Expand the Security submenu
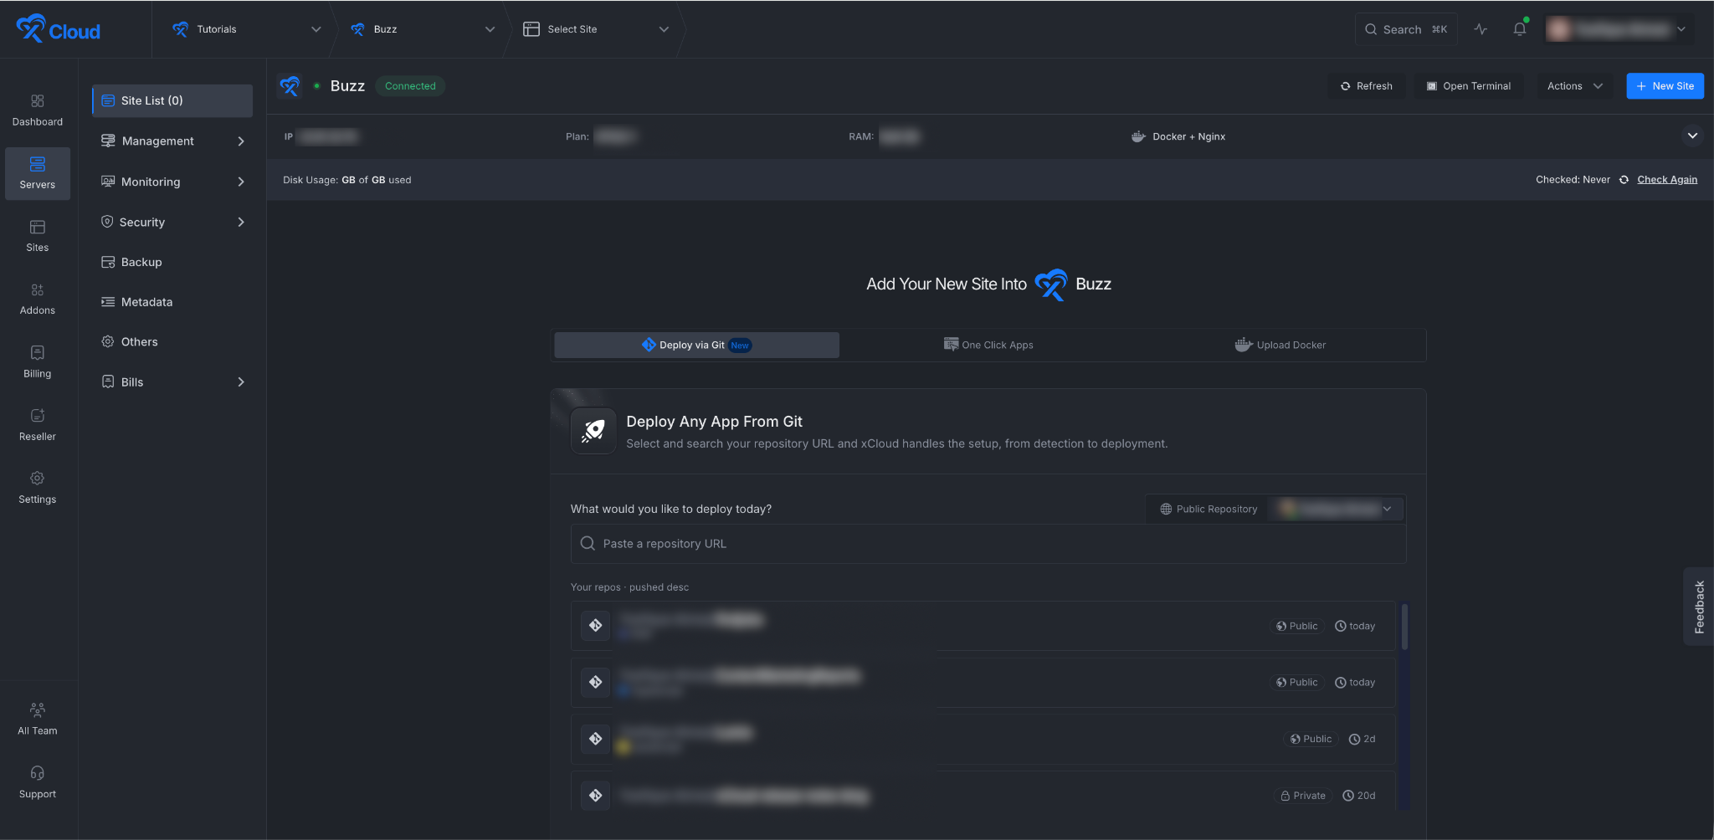The width and height of the screenshot is (1714, 840). [172, 222]
